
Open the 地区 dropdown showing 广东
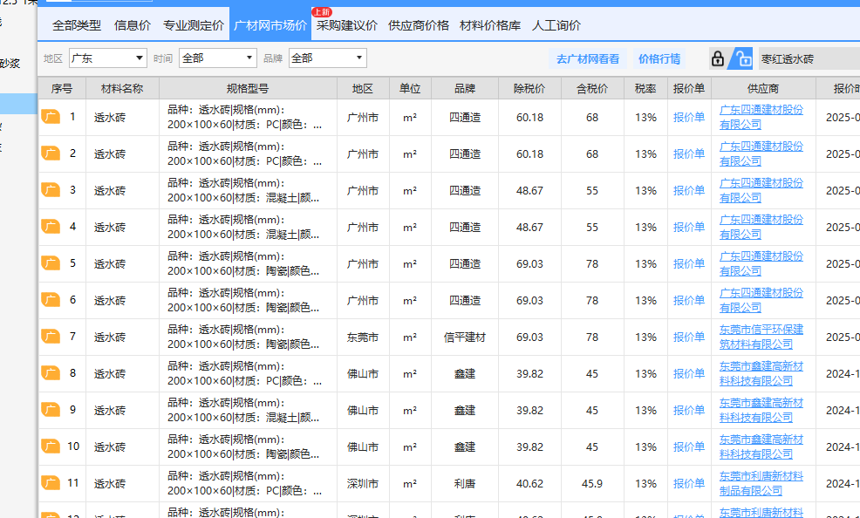[108, 58]
